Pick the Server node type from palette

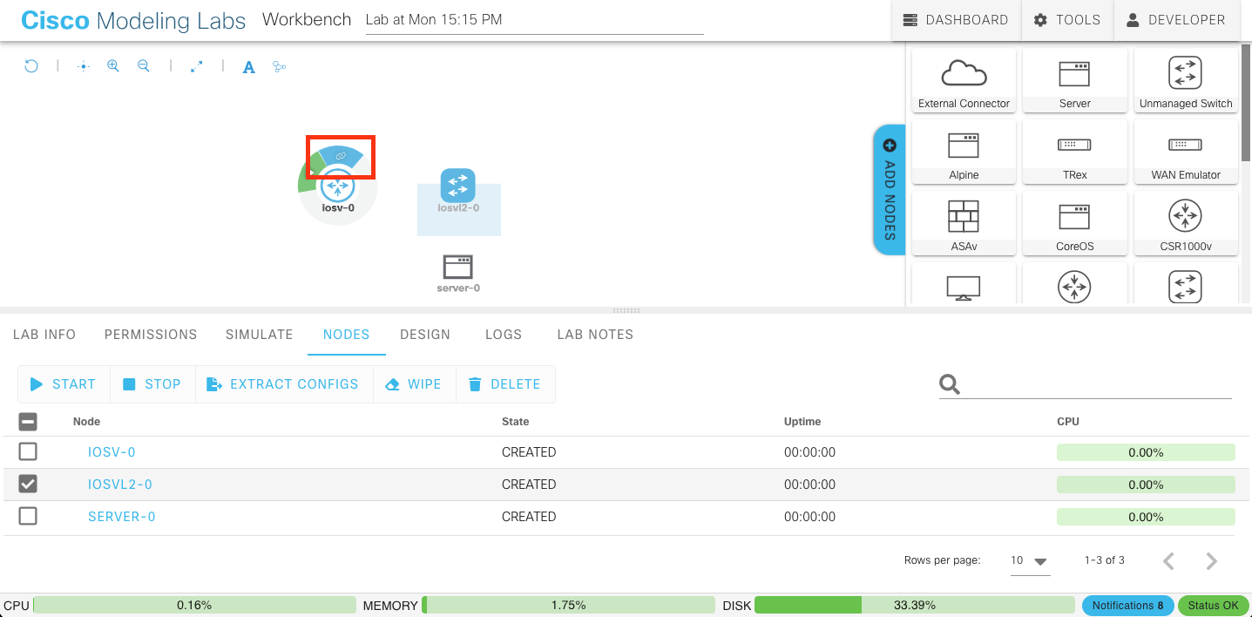coord(1075,80)
